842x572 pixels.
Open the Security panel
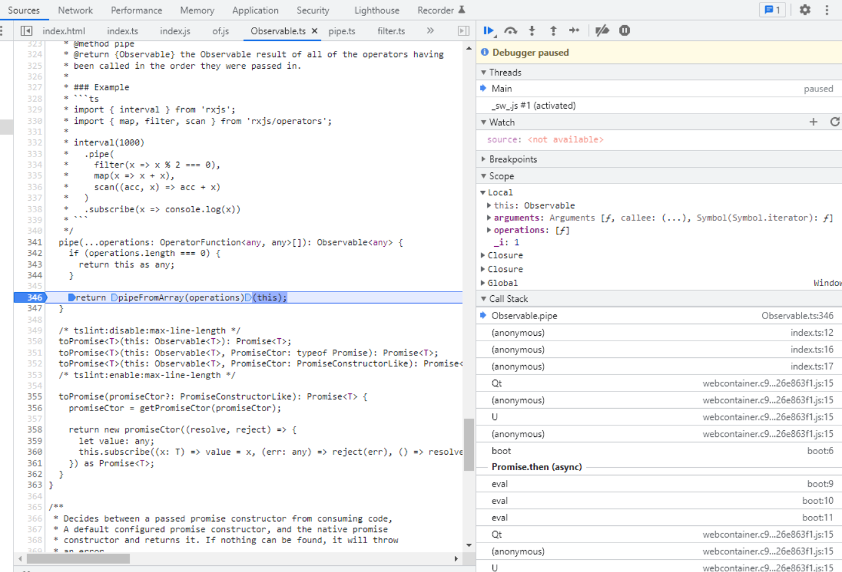tap(313, 10)
